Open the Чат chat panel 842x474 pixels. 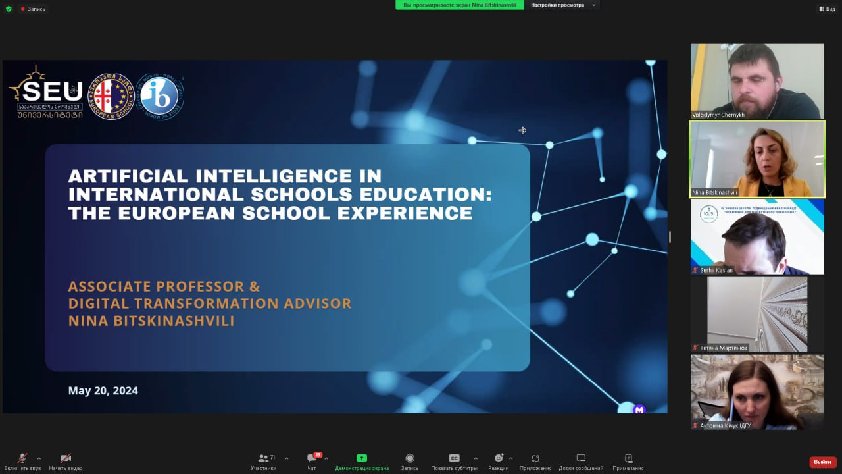312,461
